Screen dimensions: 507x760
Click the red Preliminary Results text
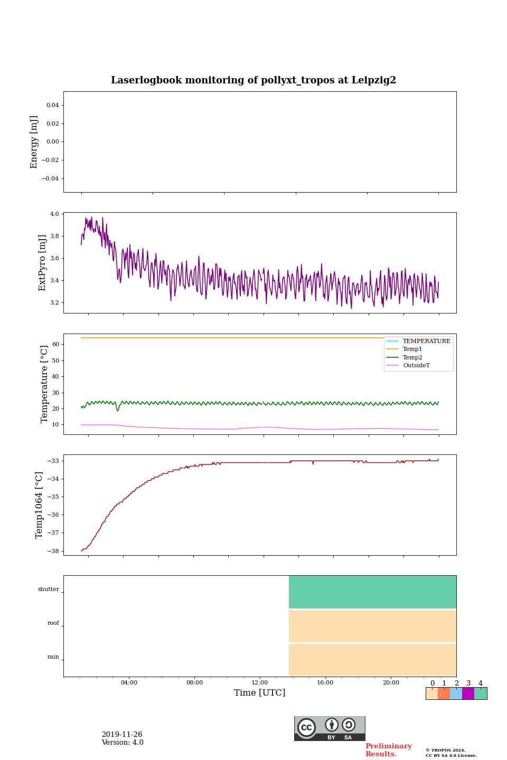coord(388,750)
